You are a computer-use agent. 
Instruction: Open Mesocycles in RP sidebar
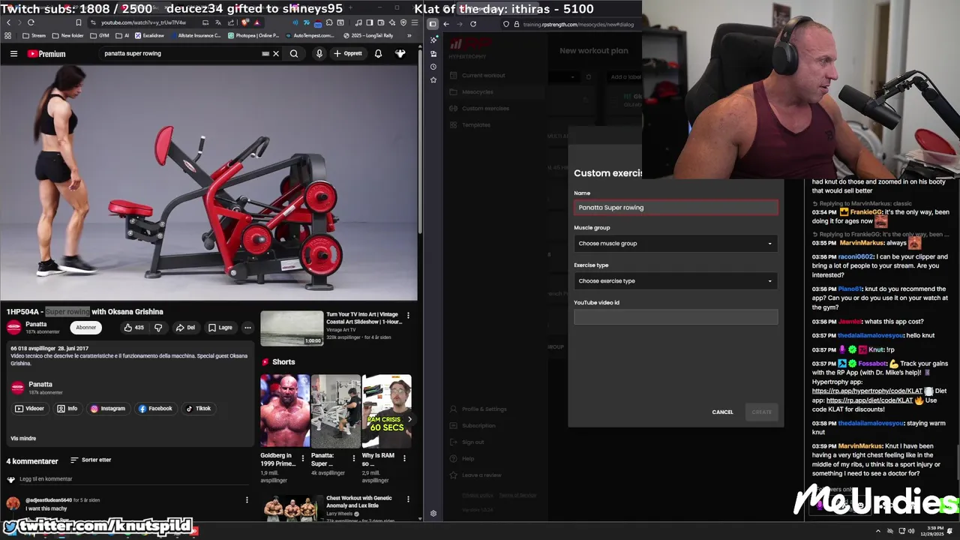point(478,91)
